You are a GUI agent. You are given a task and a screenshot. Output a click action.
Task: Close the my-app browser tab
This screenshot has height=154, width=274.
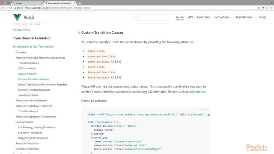click(42, 3)
